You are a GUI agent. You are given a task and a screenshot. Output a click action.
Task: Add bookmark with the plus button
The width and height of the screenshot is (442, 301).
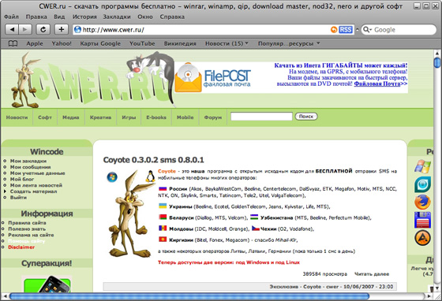[x=62, y=29]
